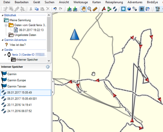The image size is (163, 132).
Task: Receive data from device icon
Action: (75, 9)
